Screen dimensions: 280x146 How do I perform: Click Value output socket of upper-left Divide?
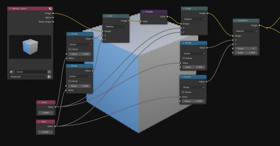[93, 39]
